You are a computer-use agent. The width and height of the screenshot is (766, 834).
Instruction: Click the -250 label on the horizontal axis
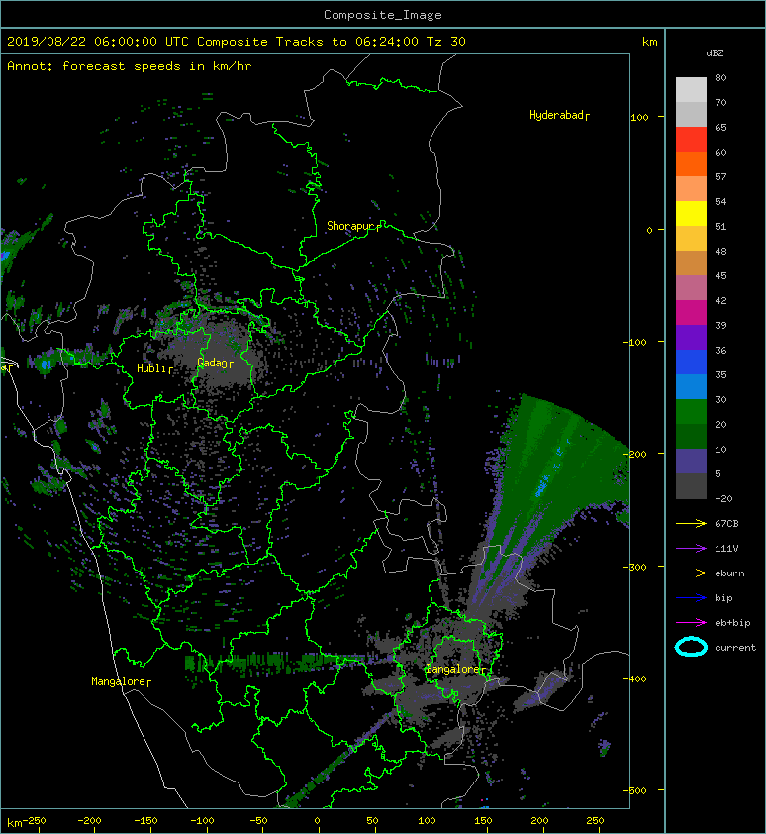(x=35, y=821)
